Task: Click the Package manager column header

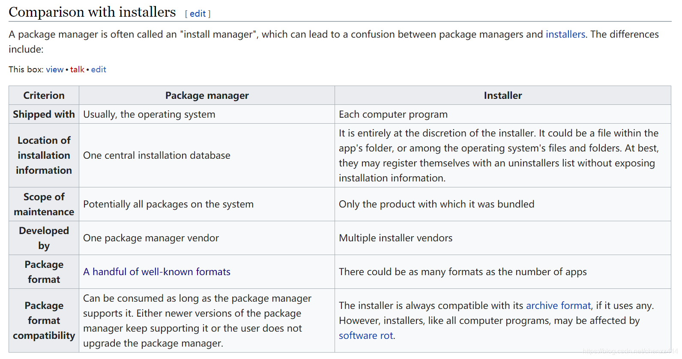Action: (207, 95)
